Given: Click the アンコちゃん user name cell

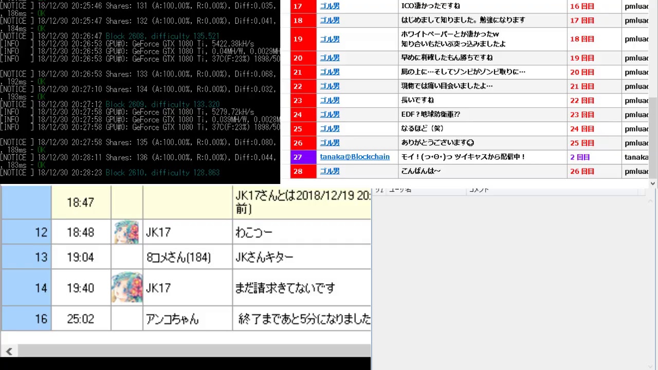Looking at the screenshot, I should pos(172,319).
